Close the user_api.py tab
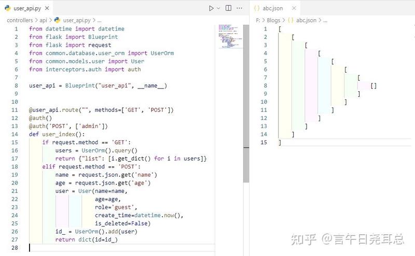 pos(47,8)
